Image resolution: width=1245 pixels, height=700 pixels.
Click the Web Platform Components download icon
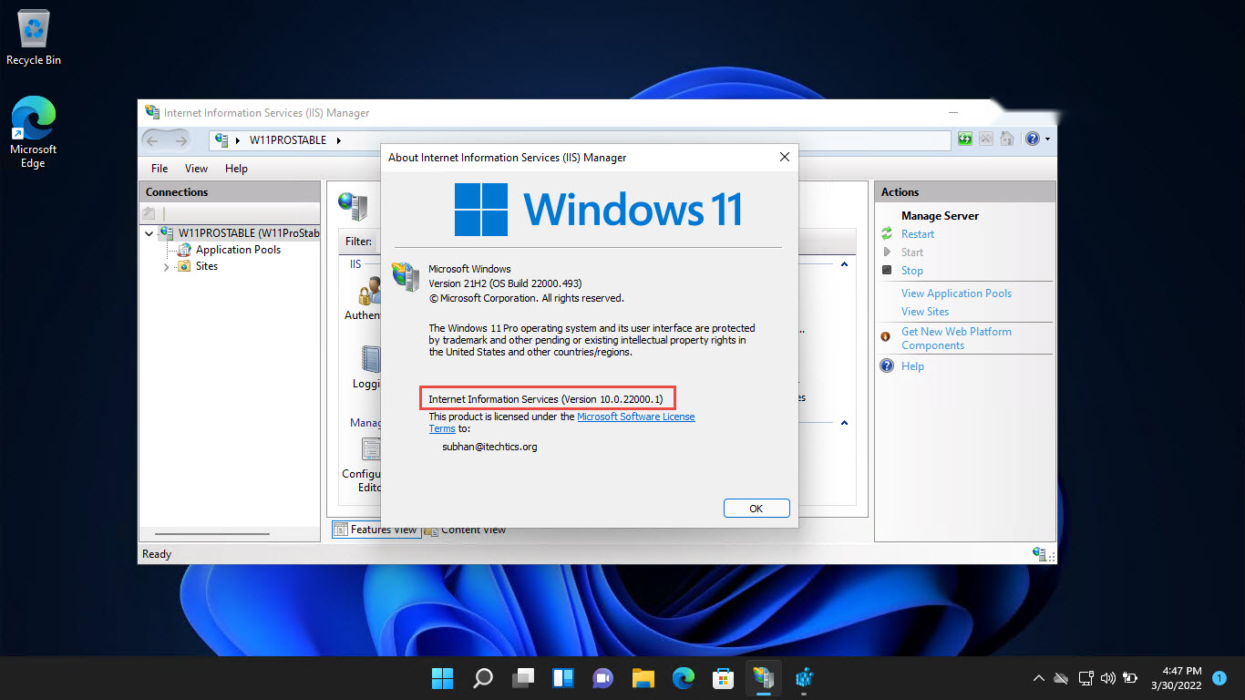[x=886, y=336]
